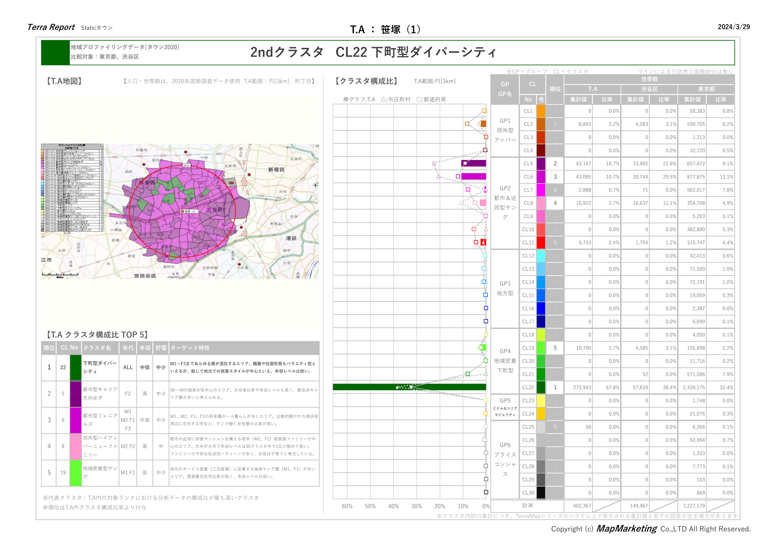Click the GP6 プライスコンシャス group cell
The height and width of the screenshot is (549, 777).
(505, 460)
